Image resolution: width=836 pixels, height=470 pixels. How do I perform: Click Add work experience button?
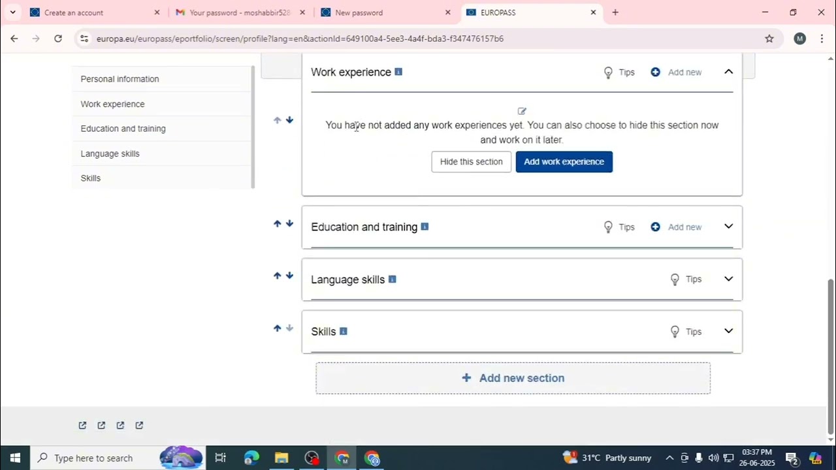[564, 162]
